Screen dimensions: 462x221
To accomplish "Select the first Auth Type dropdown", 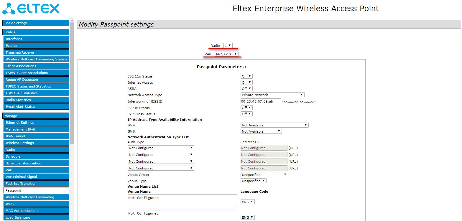I will click(161, 148).
